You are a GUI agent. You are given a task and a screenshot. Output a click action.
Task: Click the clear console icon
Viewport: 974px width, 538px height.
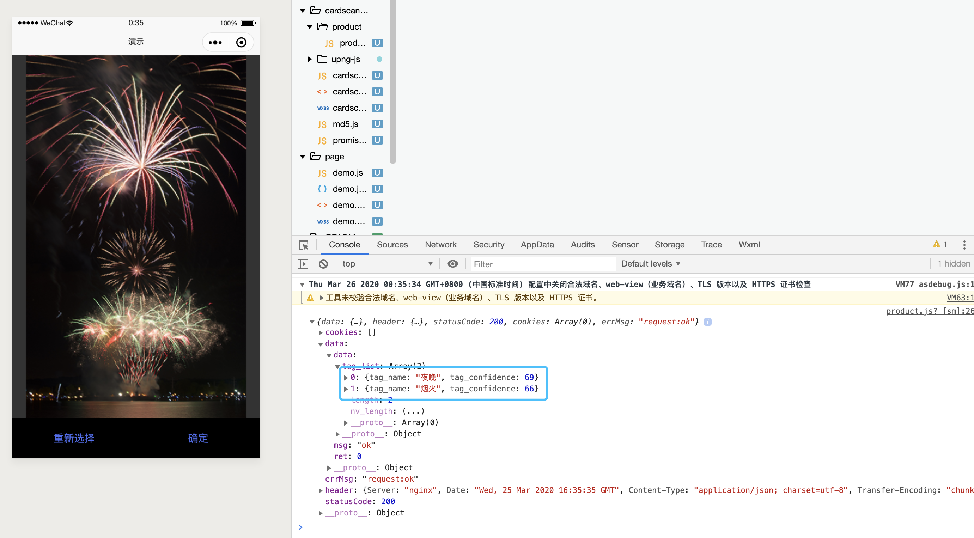coord(323,264)
